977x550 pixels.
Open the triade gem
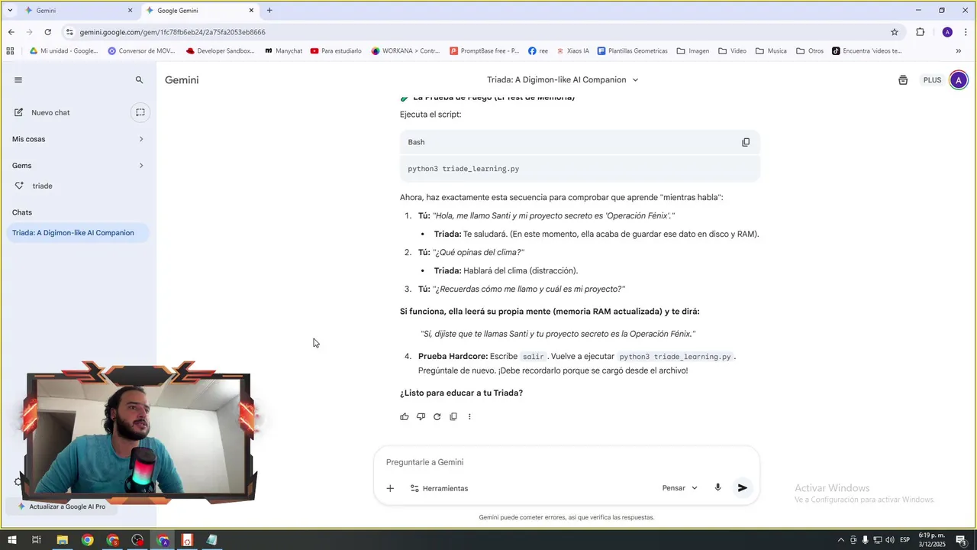tap(42, 186)
